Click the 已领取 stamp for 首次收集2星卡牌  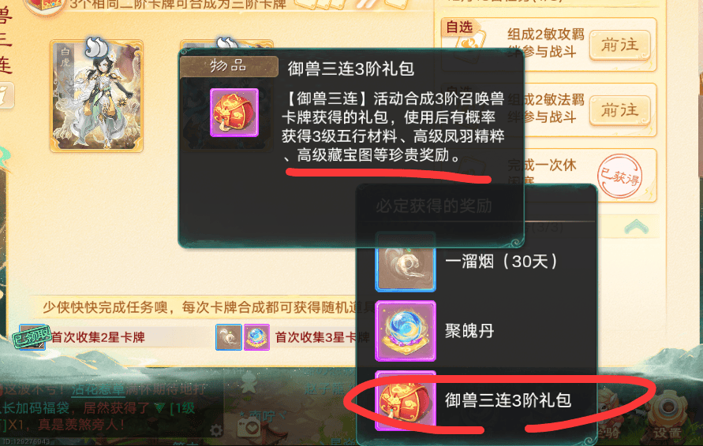(32, 337)
